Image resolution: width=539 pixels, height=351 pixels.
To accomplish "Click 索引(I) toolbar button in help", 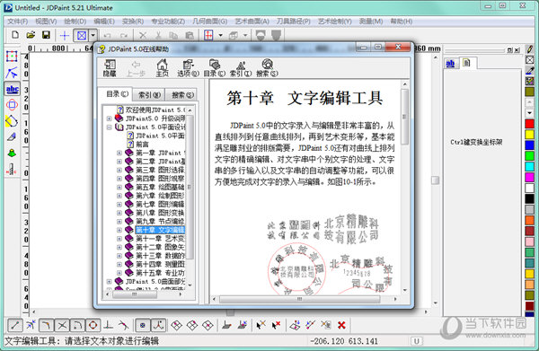I will (241, 68).
